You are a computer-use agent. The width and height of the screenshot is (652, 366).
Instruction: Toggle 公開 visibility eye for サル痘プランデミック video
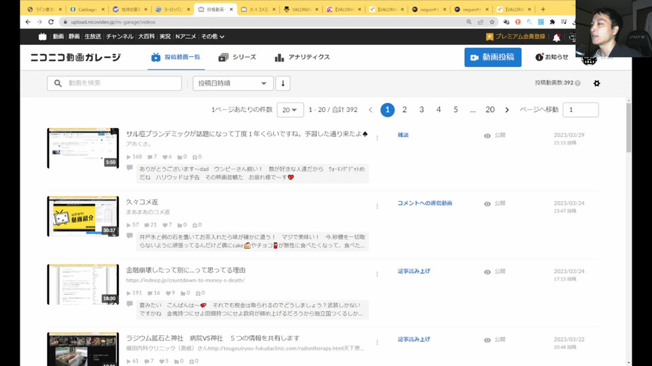pyautogui.click(x=488, y=136)
